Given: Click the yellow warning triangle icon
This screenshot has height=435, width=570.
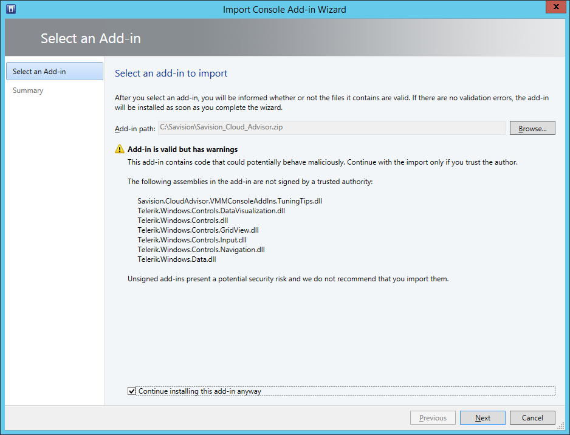Looking at the screenshot, I should (x=120, y=149).
